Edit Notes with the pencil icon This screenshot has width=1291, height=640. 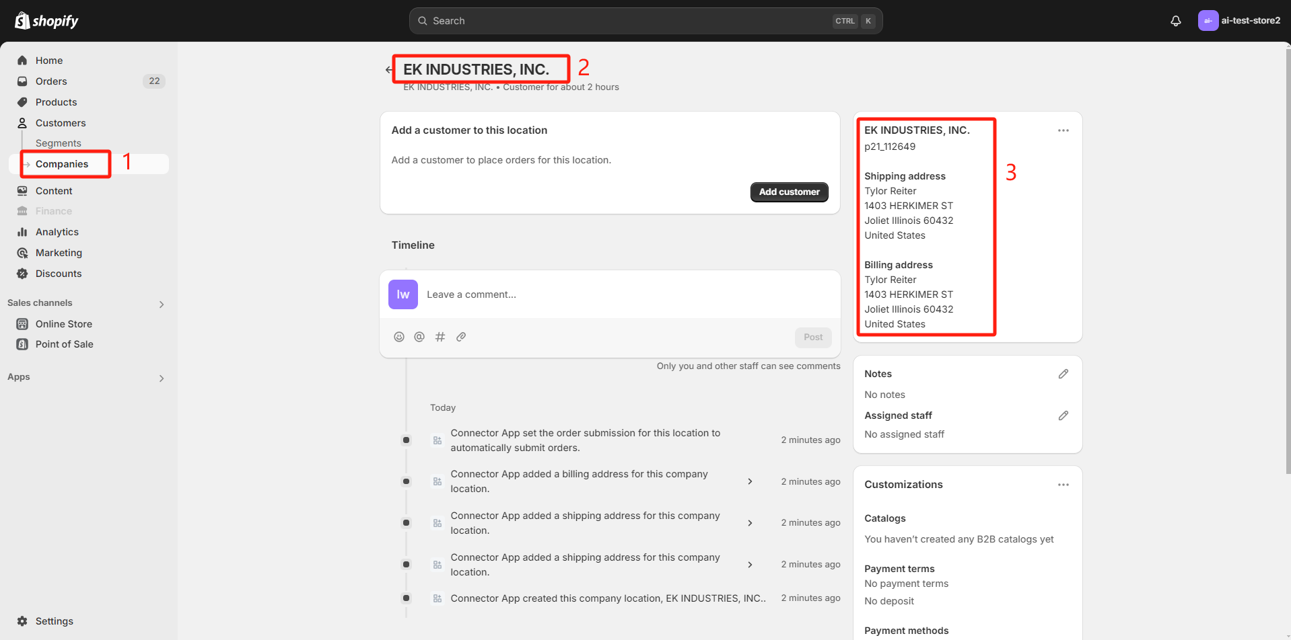[1063, 374]
